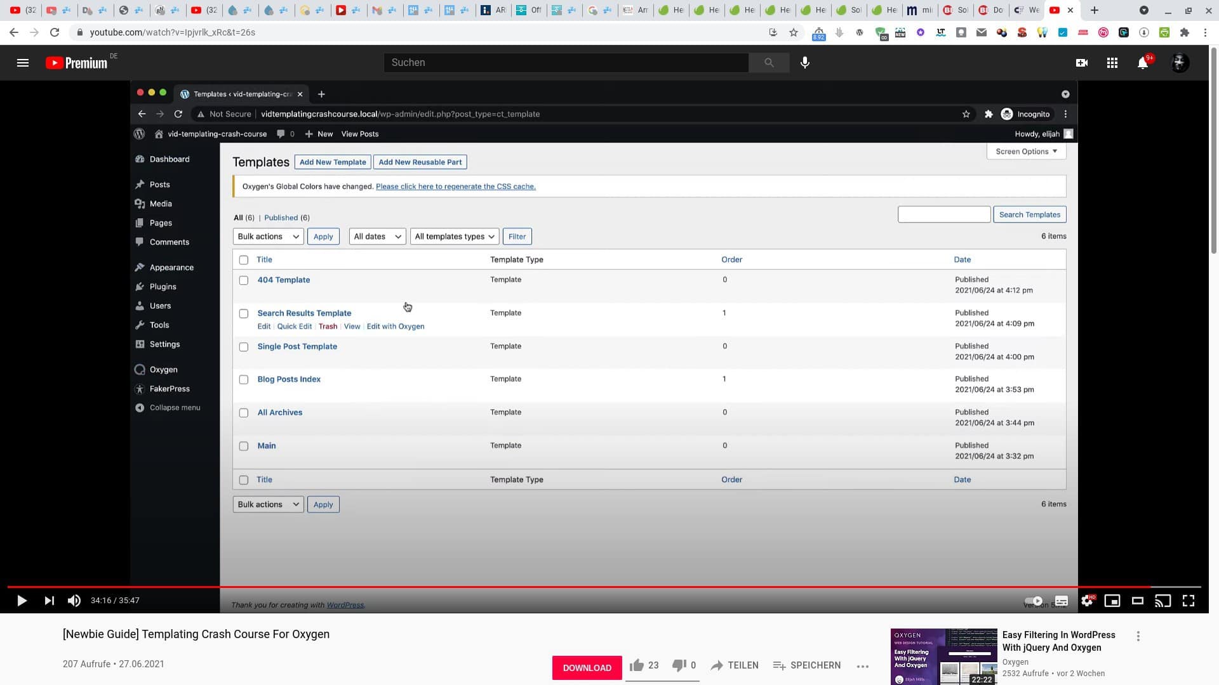Open top Bulk actions dropdown
The image size is (1219, 685).
tap(268, 237)
